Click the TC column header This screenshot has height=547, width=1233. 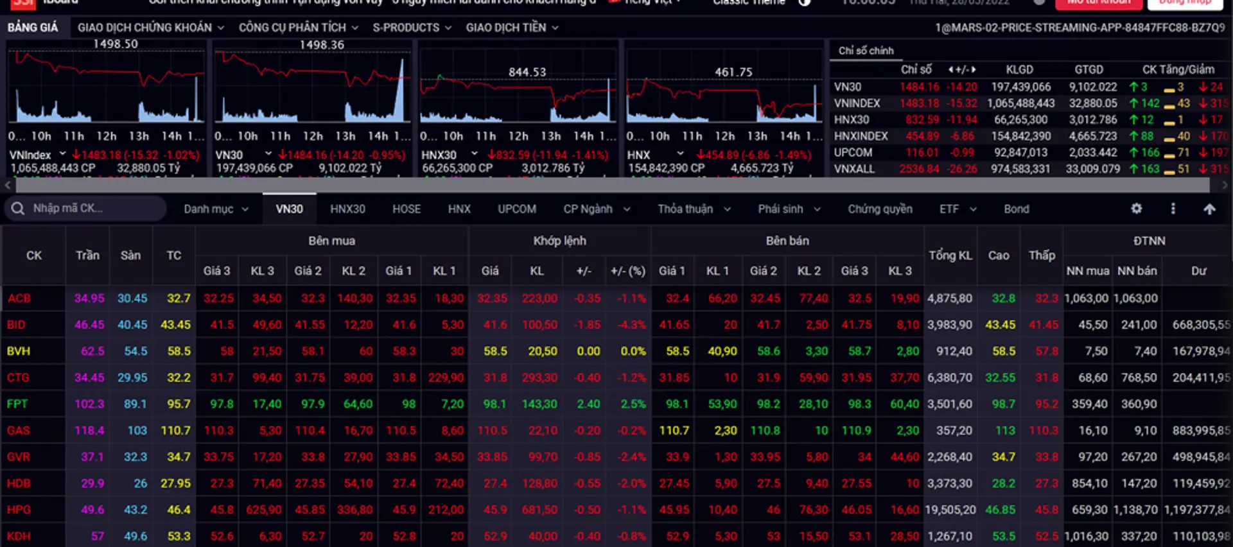(174, 256)
